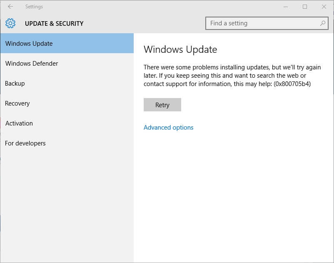Click the Retry button to reinstall updates
334x263 pixels.
[162, 105]
